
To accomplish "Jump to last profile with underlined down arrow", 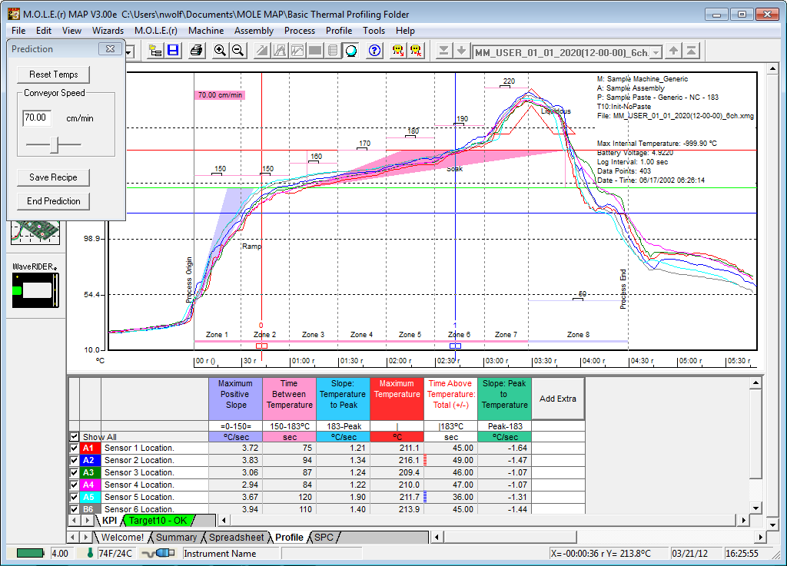I will pyautogui.click(x=443, y=51).
